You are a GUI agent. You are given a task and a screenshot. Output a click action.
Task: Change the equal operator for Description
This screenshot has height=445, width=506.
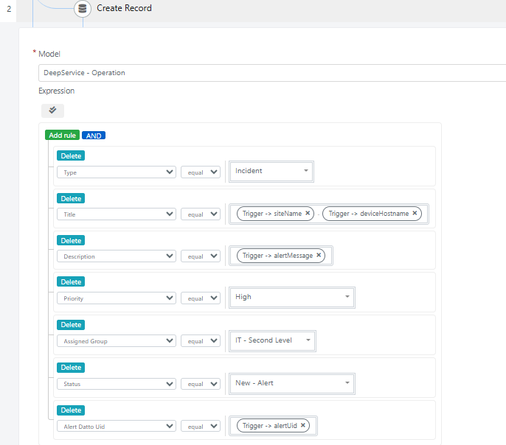click(x=201, y=256)
